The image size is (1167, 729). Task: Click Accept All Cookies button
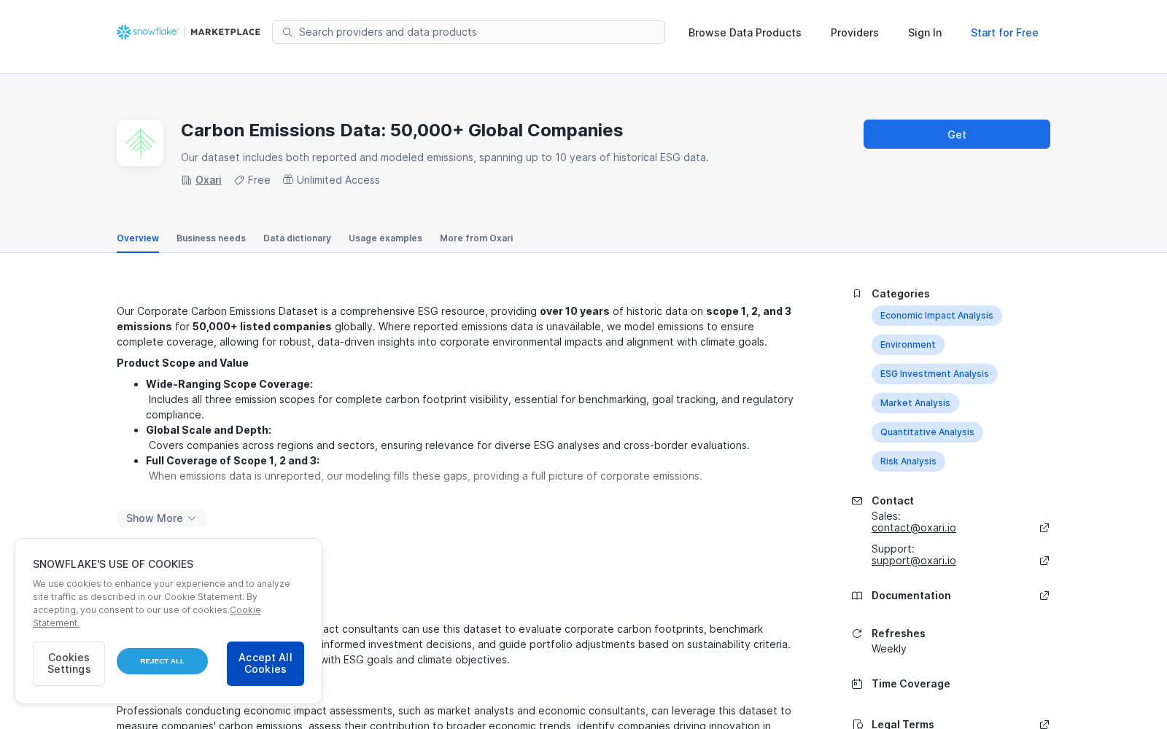tap(265, 663)
